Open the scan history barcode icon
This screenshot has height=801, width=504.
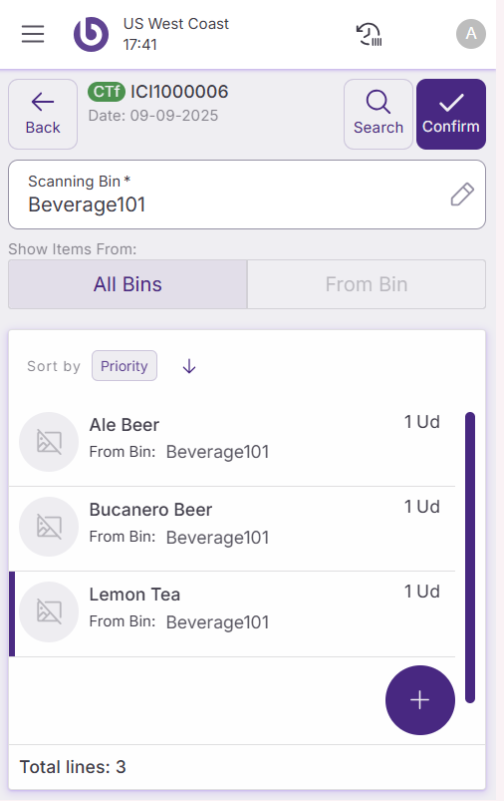click(x=369, y=34)
